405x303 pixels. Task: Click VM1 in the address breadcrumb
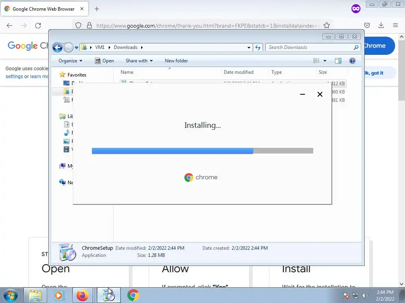tap(100, 47)
